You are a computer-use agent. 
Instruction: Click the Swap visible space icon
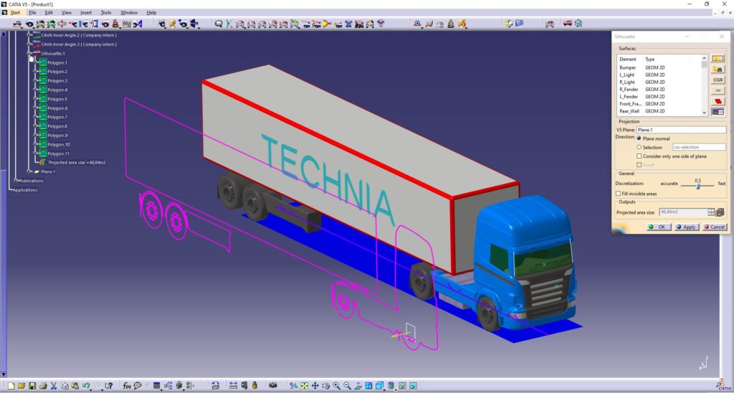413,386
